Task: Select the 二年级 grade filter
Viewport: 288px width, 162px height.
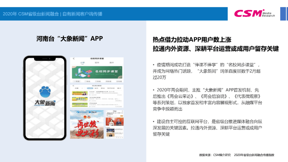Action: [88, 81]
